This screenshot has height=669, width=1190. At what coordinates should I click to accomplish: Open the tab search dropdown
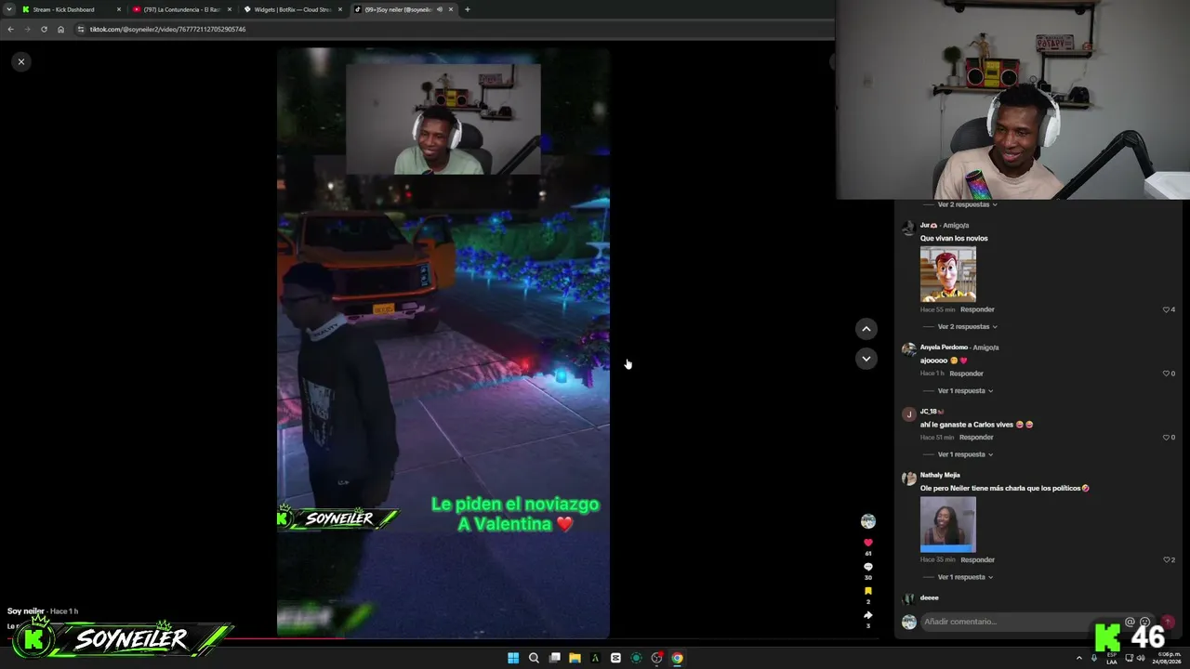point(8,9)
